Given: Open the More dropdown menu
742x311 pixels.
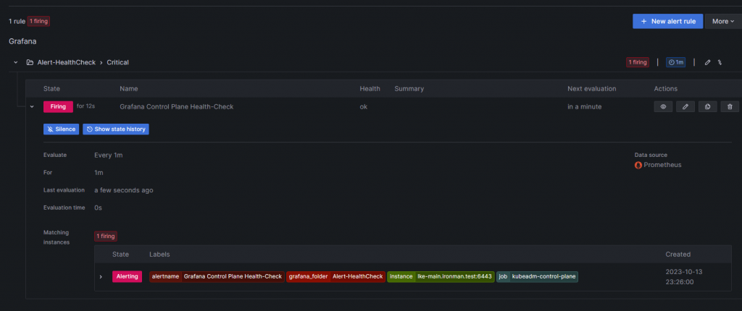Looking at the screenshot, I should pyautogui.click(x=723, y=21).
